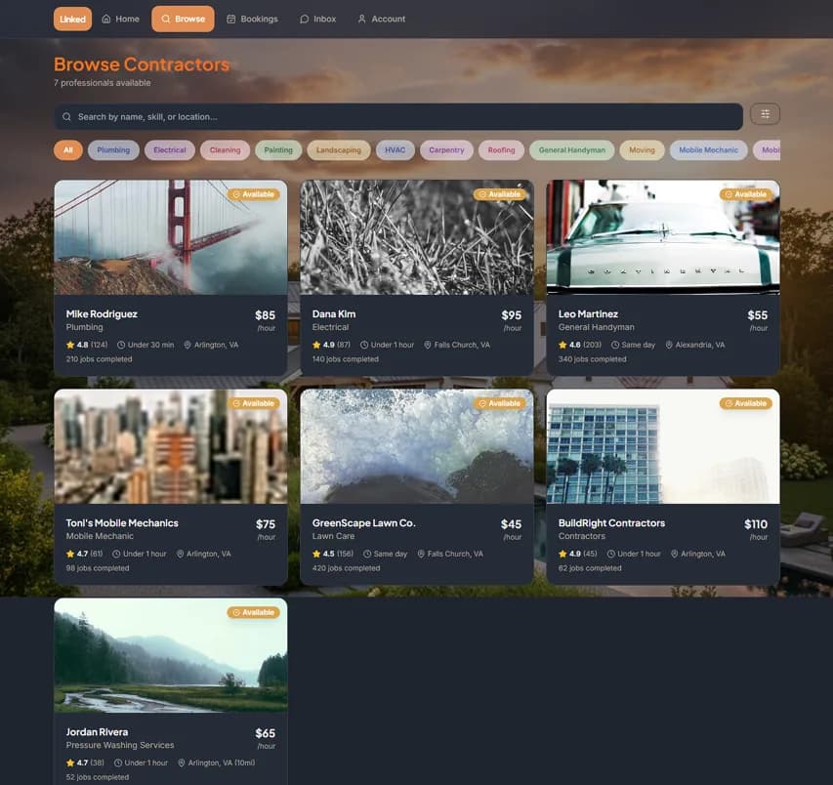
Task: Click the vintage Continental car photo thumbnail
Action: click(663, 237)
